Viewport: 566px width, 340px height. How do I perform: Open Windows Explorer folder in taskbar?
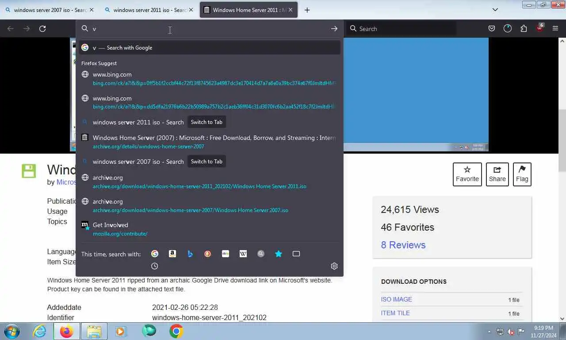click(94, 331)
